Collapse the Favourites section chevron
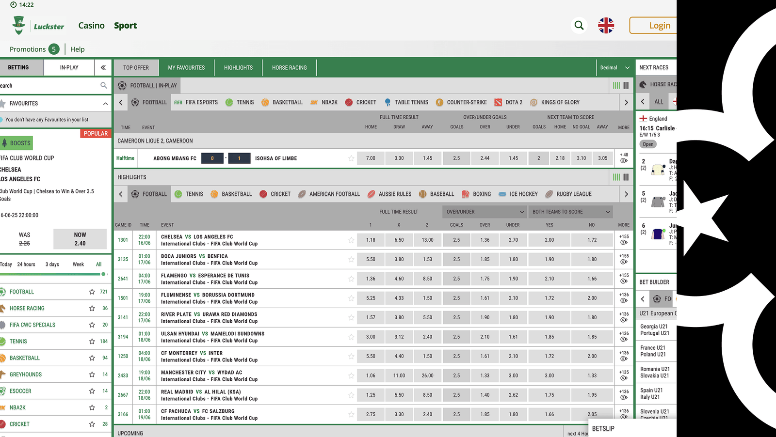This screenshot has width=776, height=437. pos(105,103)
